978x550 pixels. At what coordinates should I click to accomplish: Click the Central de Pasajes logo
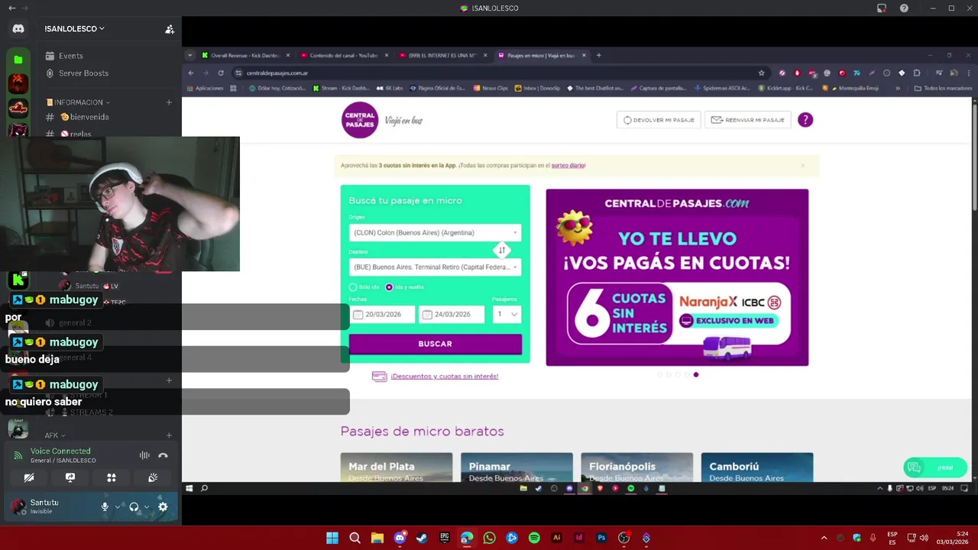360,120
